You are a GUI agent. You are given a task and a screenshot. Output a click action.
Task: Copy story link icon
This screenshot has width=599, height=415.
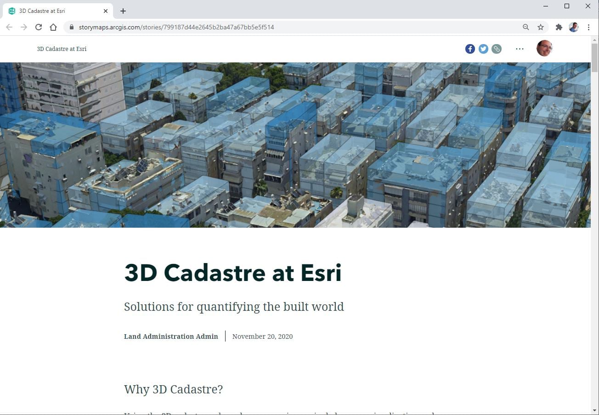point(497,49)
